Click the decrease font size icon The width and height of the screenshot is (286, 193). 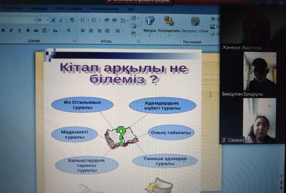(x=61, y=20)
